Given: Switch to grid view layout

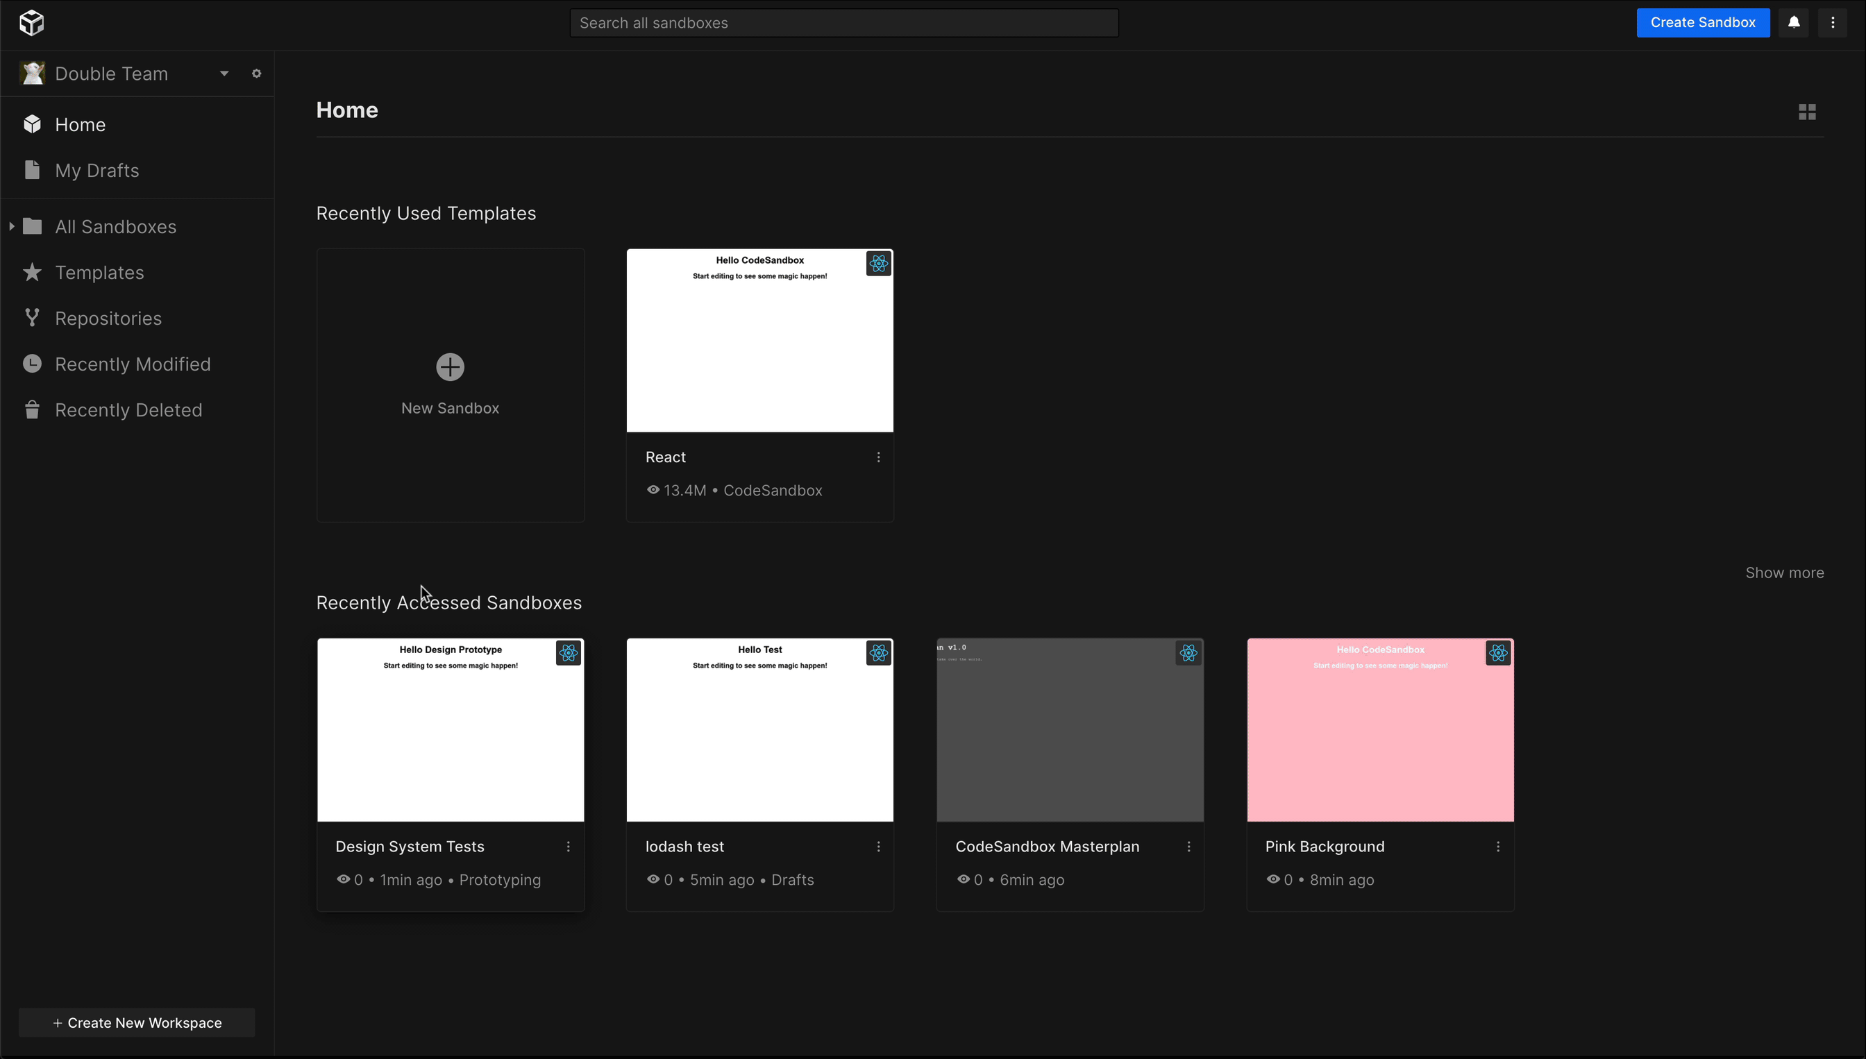Looking at the screenshot, I should coord(1807,112).
